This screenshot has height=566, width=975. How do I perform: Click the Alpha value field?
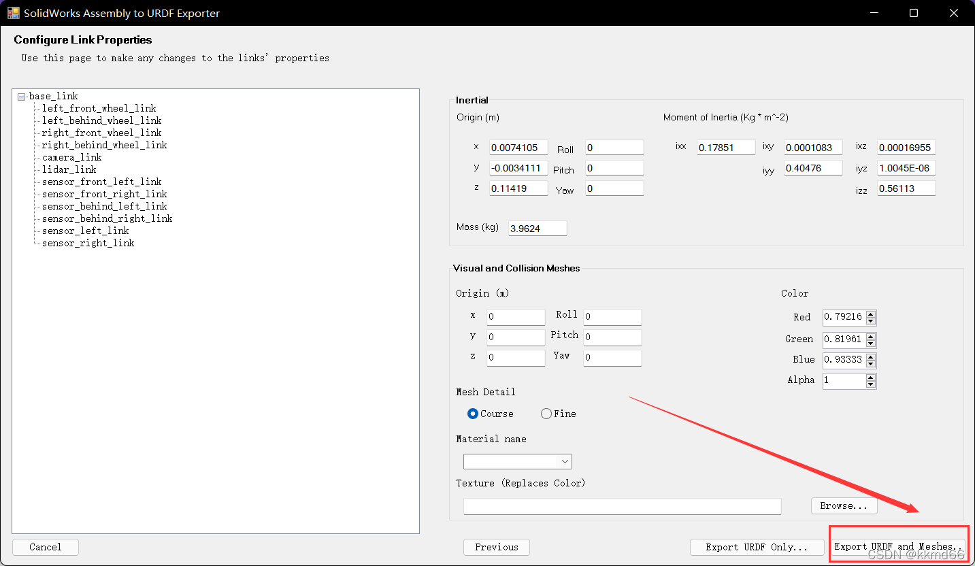coord(844,380)
